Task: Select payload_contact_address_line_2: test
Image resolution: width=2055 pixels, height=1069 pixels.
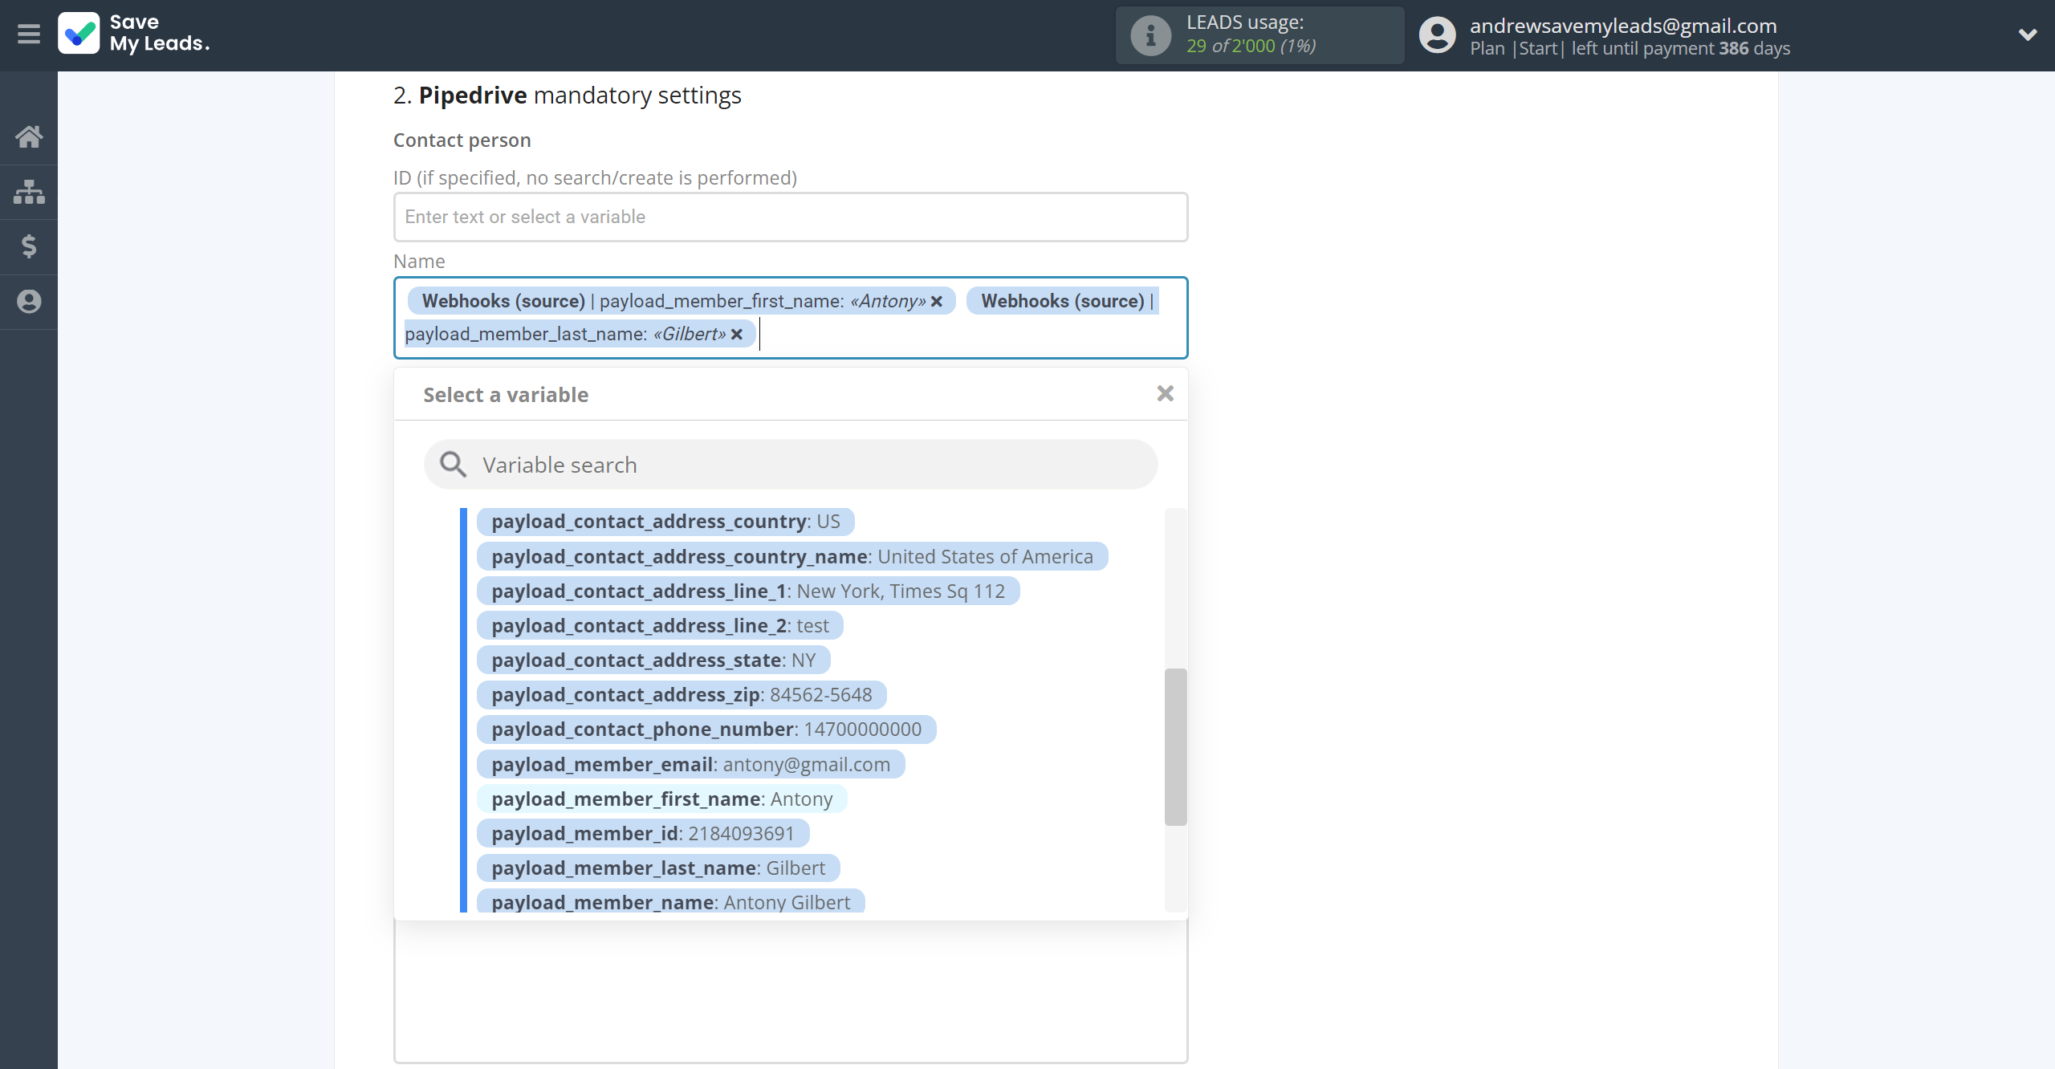Action: click(660, 626)
